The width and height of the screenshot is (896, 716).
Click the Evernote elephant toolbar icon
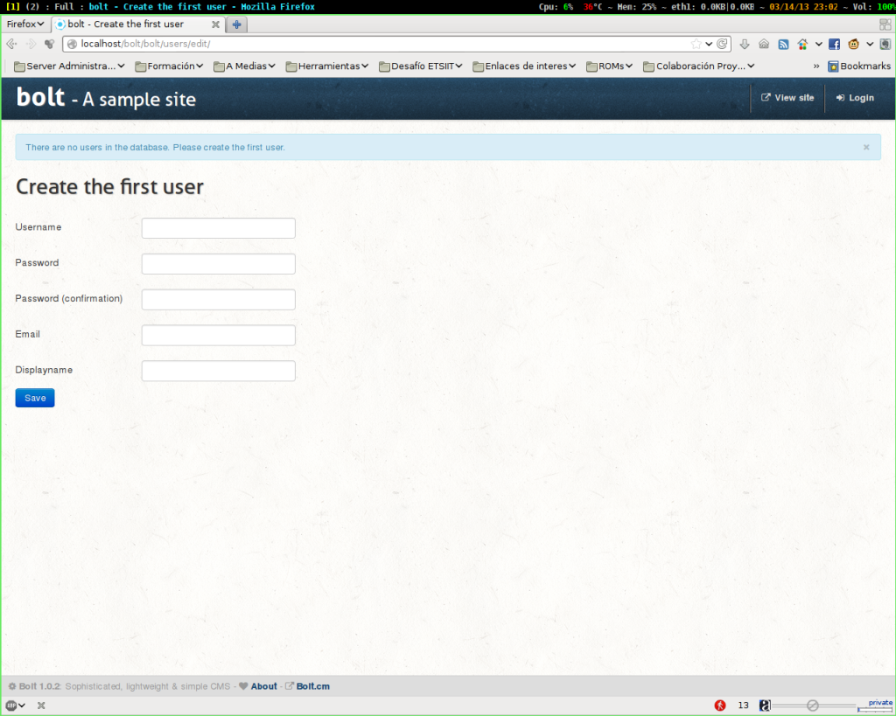(885, 44)
